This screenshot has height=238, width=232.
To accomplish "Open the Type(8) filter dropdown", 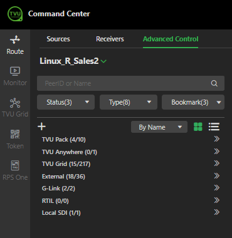I will 129,102.
